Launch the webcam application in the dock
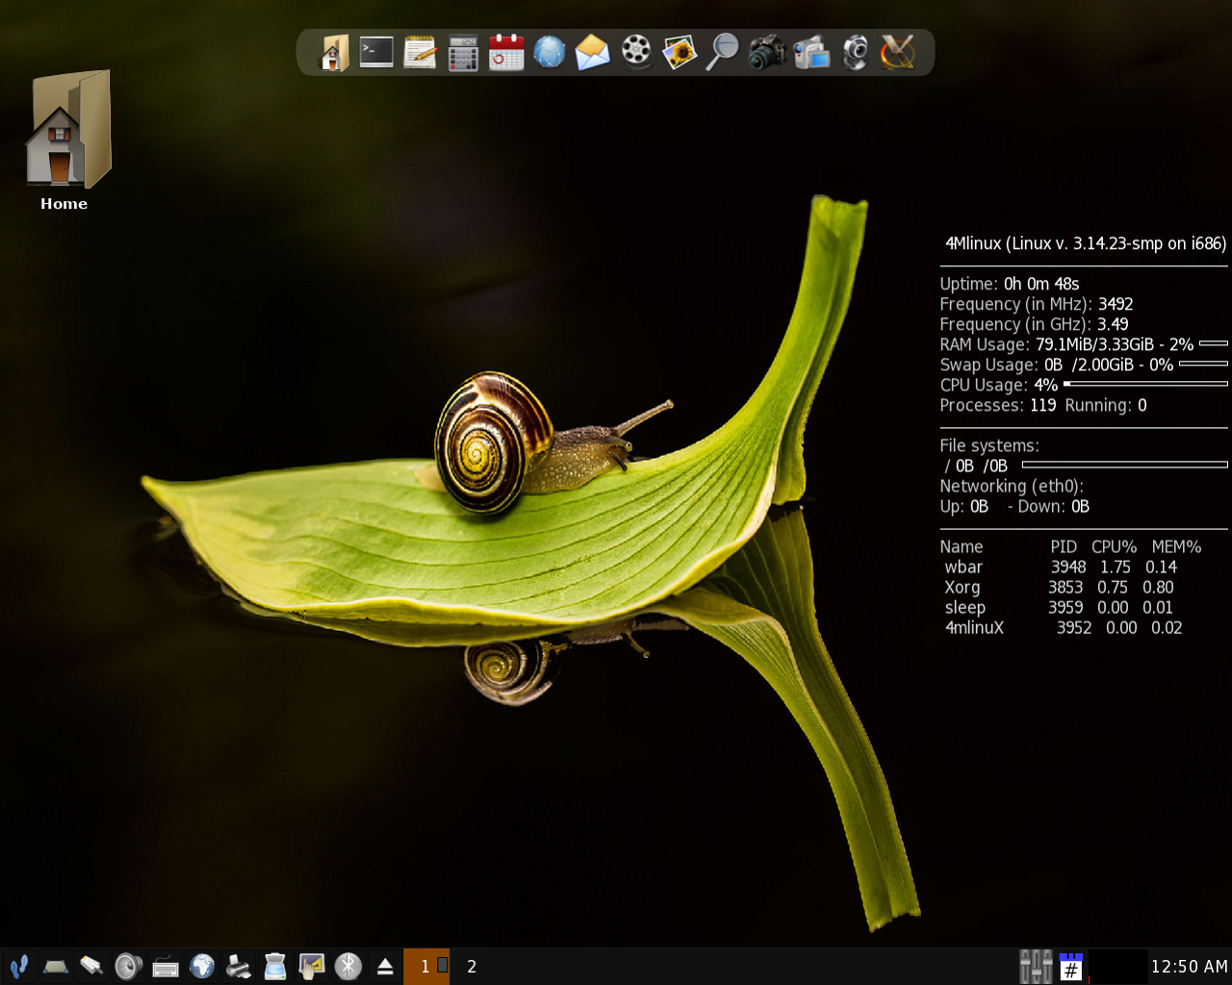 tap(855, 52)
